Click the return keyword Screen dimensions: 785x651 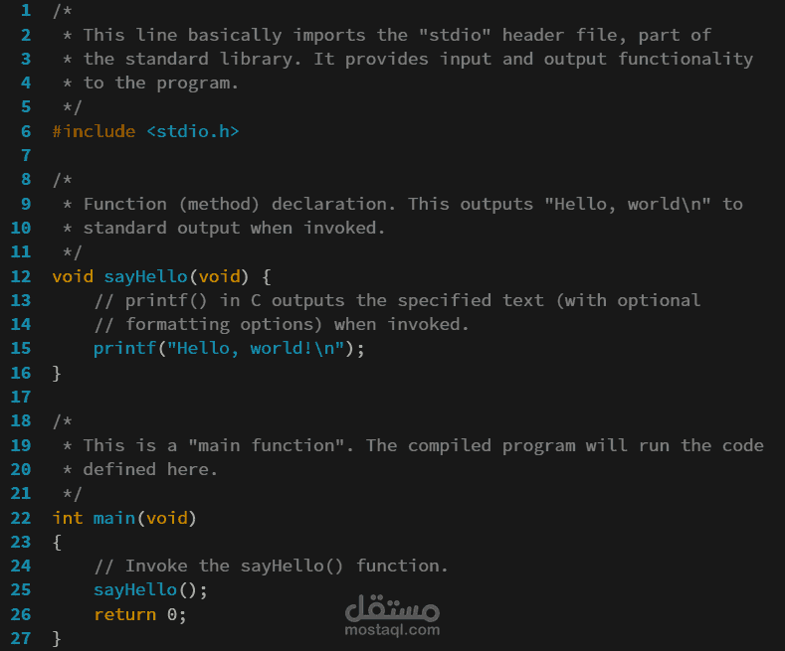click(124, 614)
